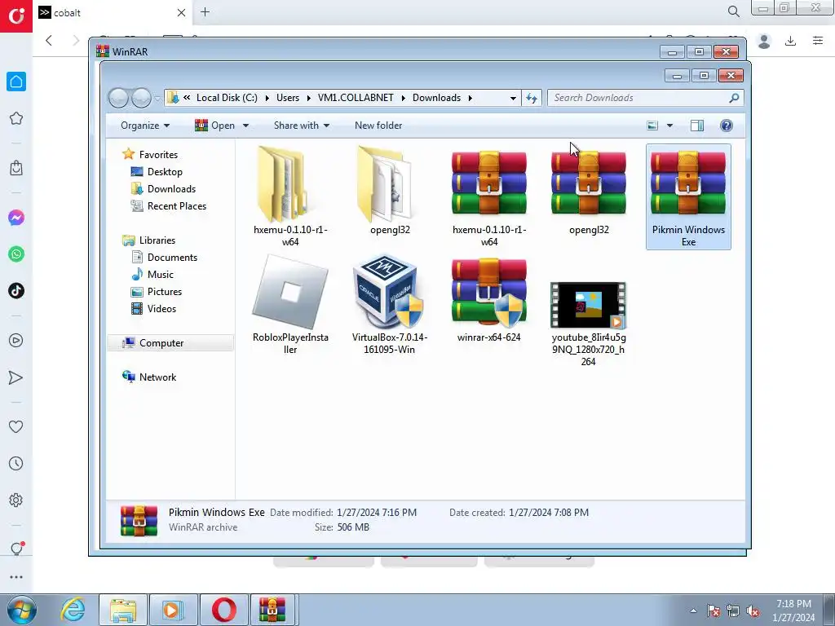835x626 pixels.
Task: Expand the arrow after Downloads in the address bar
Action: [471, 98]
